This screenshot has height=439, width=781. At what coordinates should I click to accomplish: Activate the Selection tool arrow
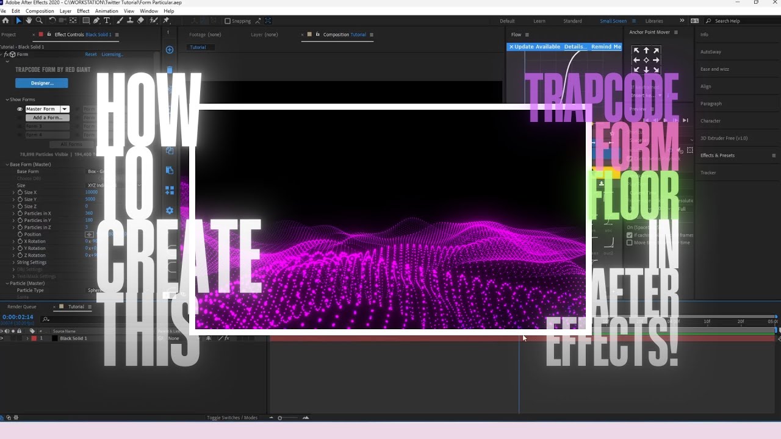coord(18,21)
